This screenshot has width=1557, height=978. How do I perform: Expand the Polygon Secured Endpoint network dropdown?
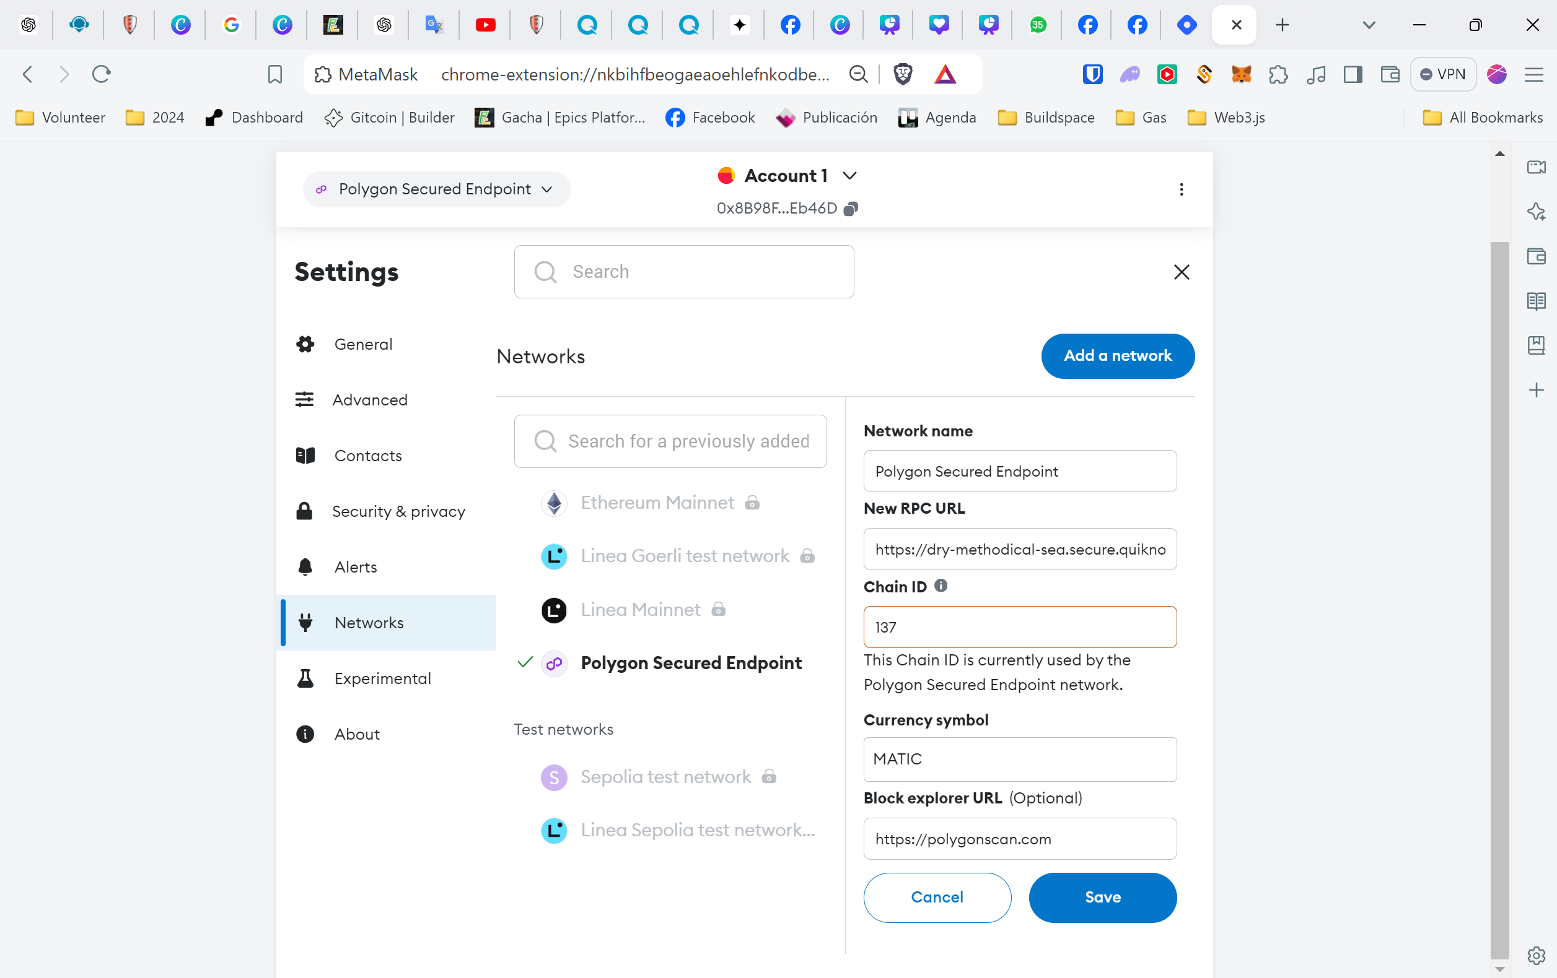[x=436, y=189]
